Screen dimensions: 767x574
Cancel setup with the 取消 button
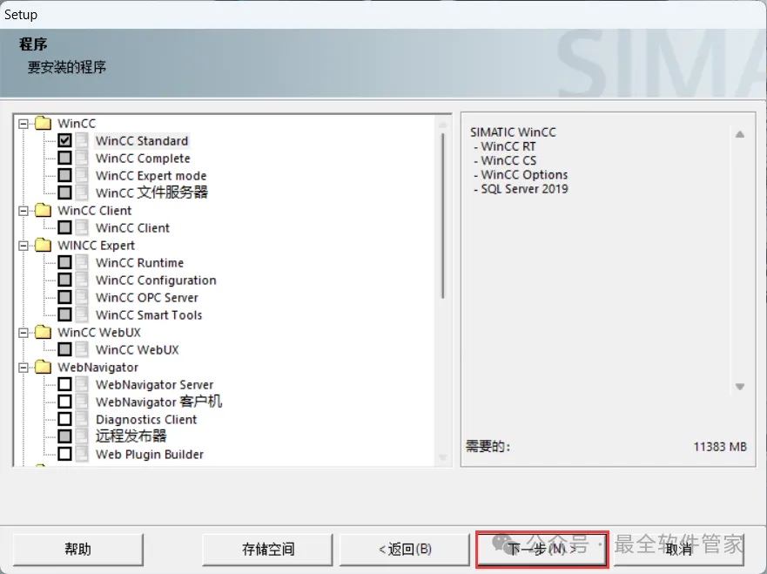point(679,549)
